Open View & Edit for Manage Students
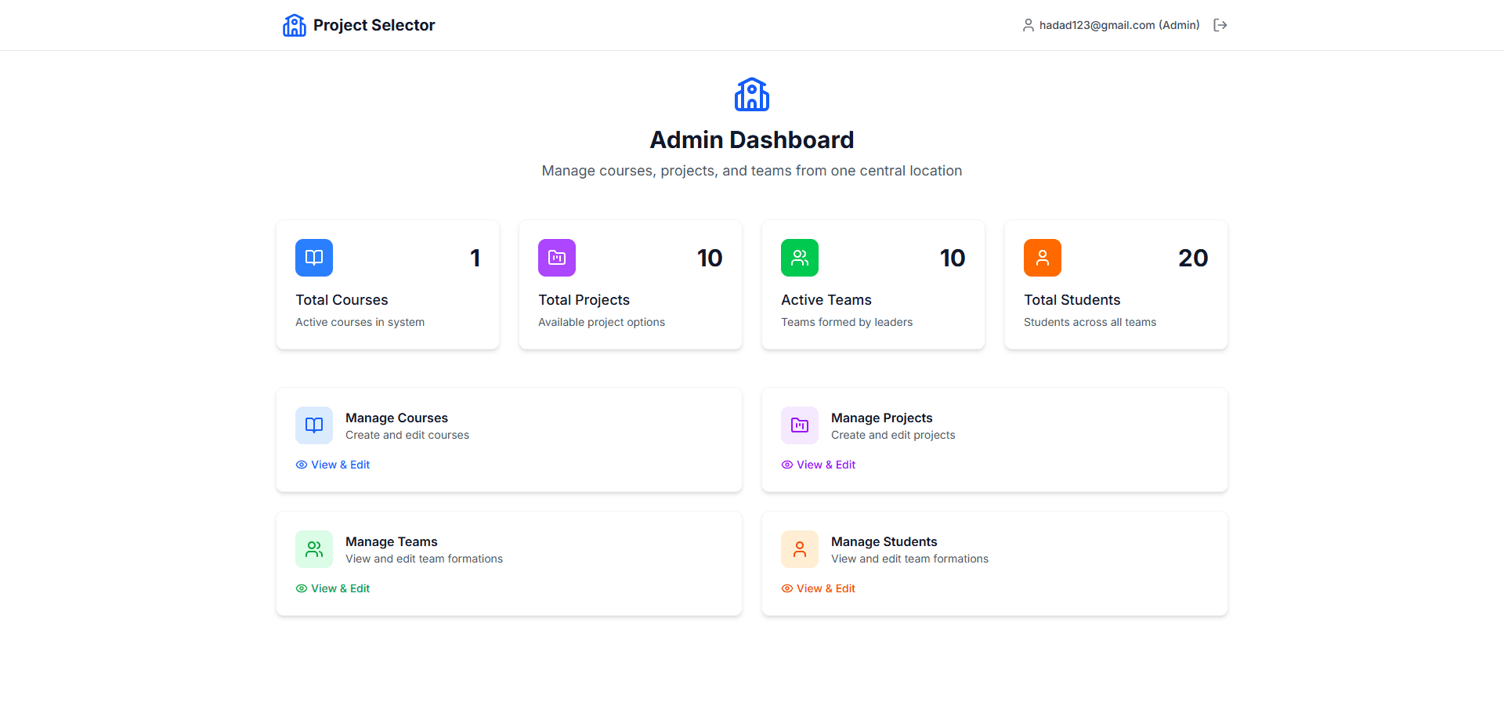 (x=826, y=588)
